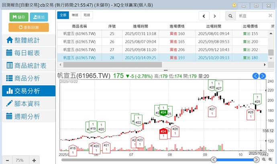Increase page zoom with plus button
This screenshot has width=277, height=164.
[x=34, y=160]
